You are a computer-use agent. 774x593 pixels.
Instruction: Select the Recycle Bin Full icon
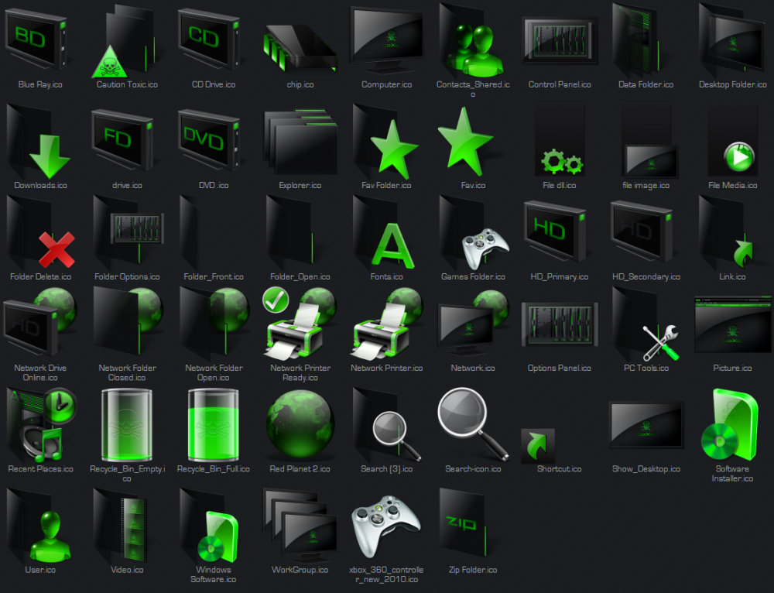pyautogui.click(x=212, y=424)
